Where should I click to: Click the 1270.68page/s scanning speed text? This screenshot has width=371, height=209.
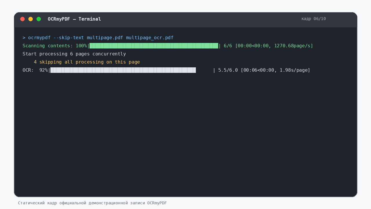[292, 46]
